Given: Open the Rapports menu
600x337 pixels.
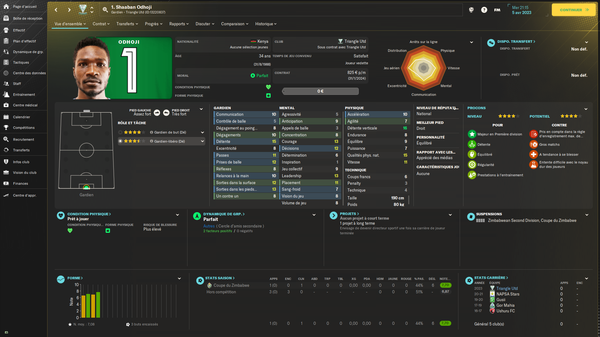Looking at the screenshot, I should click(x=179, y=24).
